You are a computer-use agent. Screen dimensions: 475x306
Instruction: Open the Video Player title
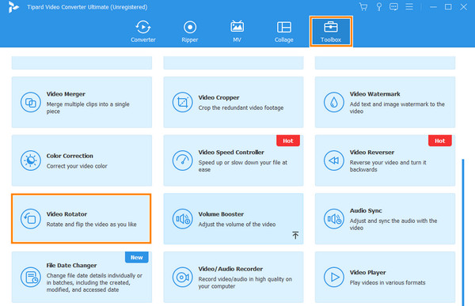pos(368,273)
